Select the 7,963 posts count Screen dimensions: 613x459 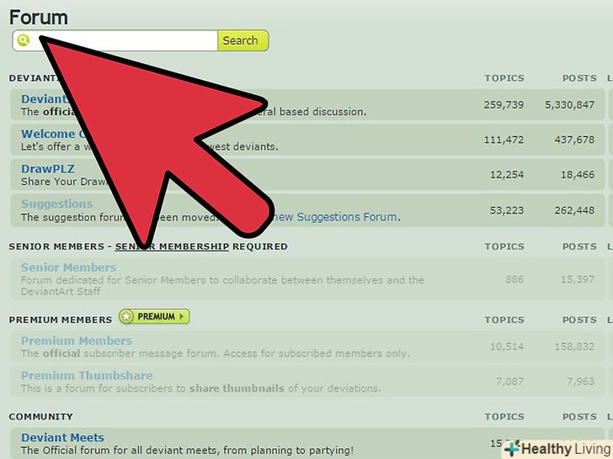[580, 381]
